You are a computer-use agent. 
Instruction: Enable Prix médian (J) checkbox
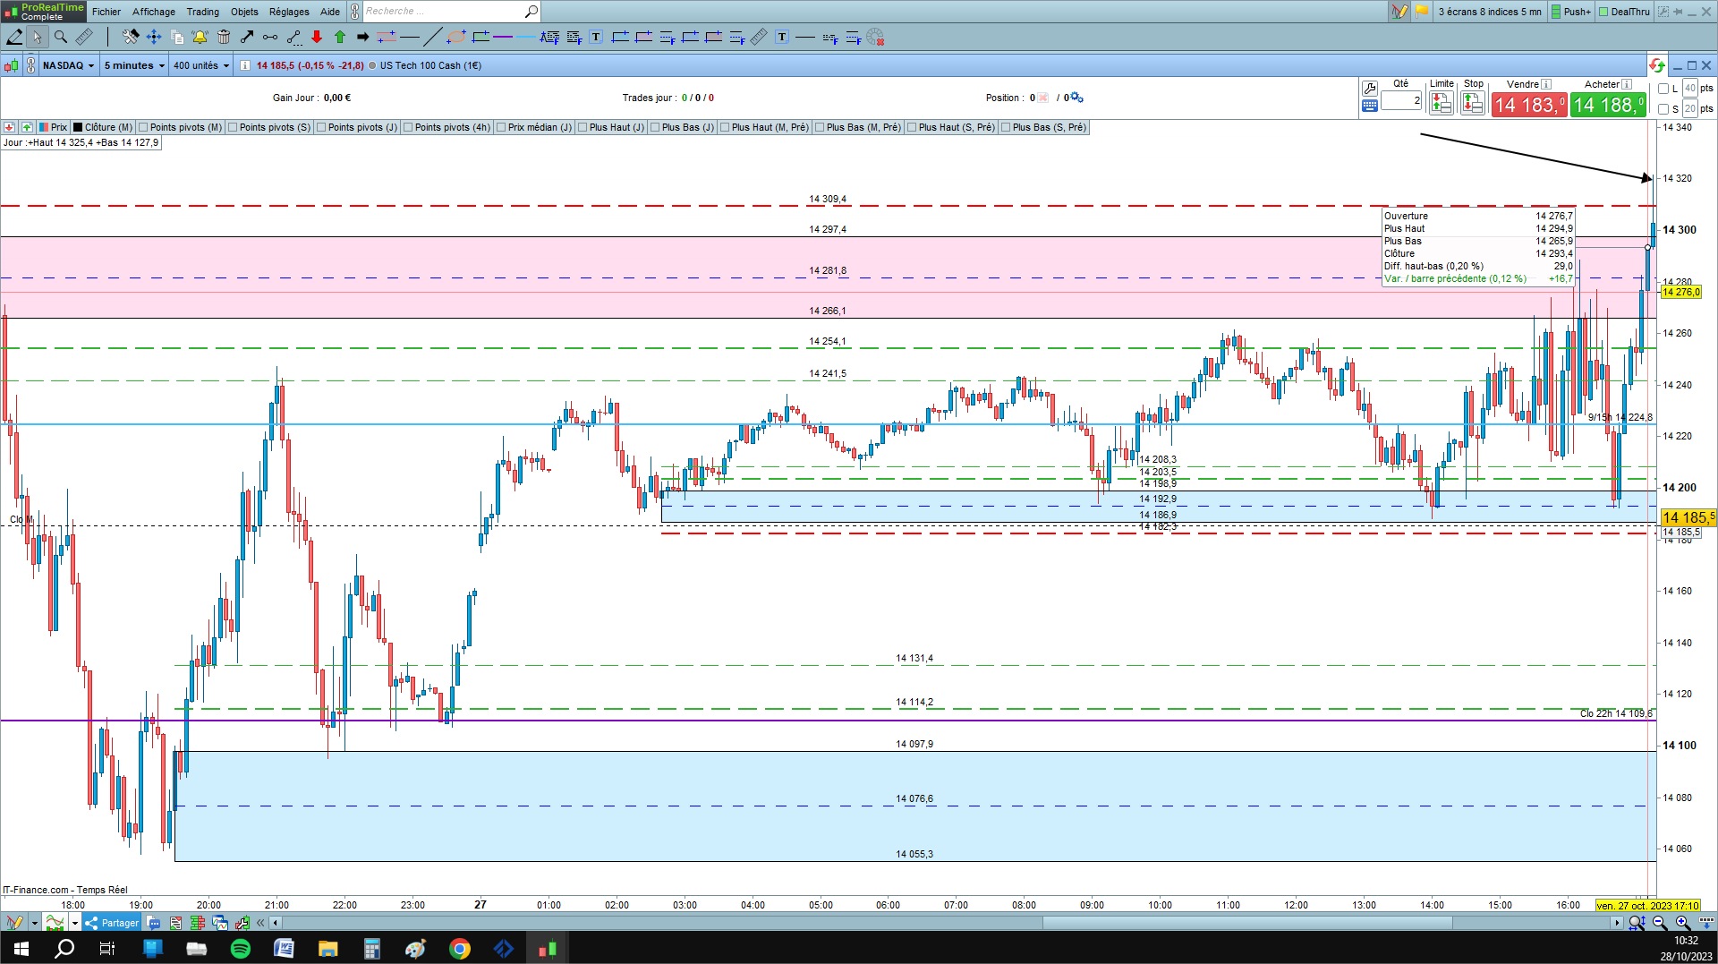501,127
